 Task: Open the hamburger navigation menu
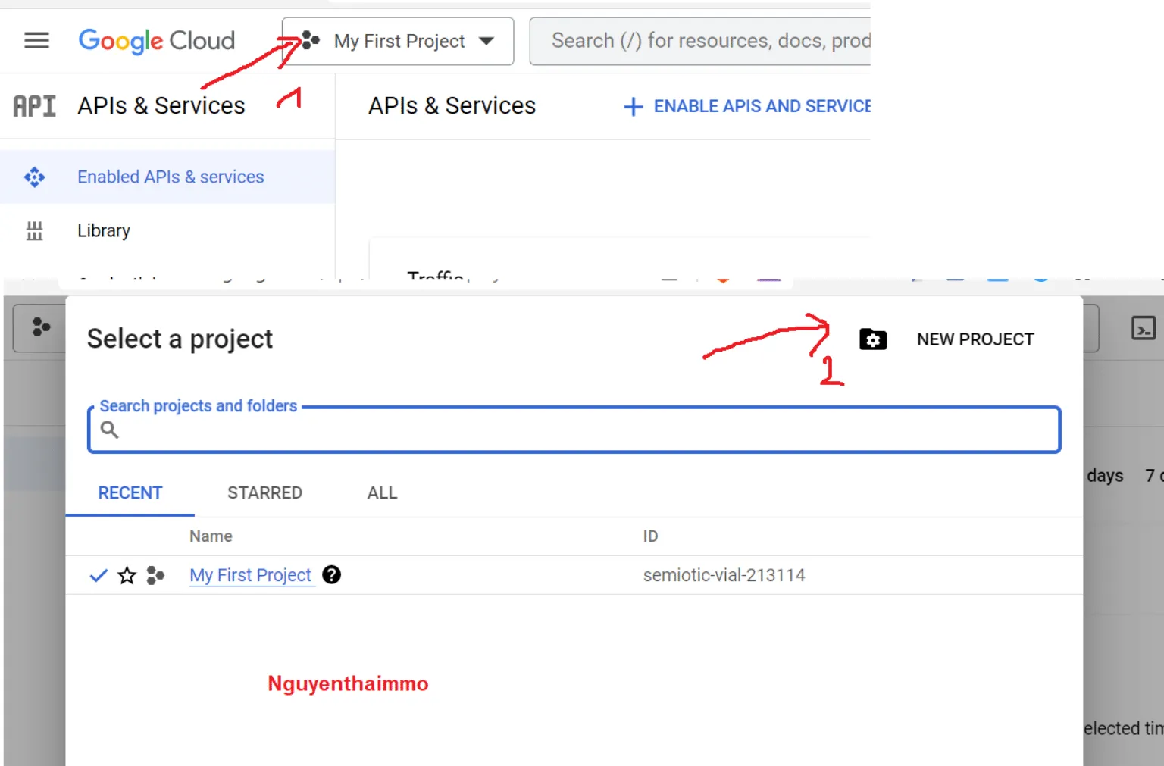[36, 41]
